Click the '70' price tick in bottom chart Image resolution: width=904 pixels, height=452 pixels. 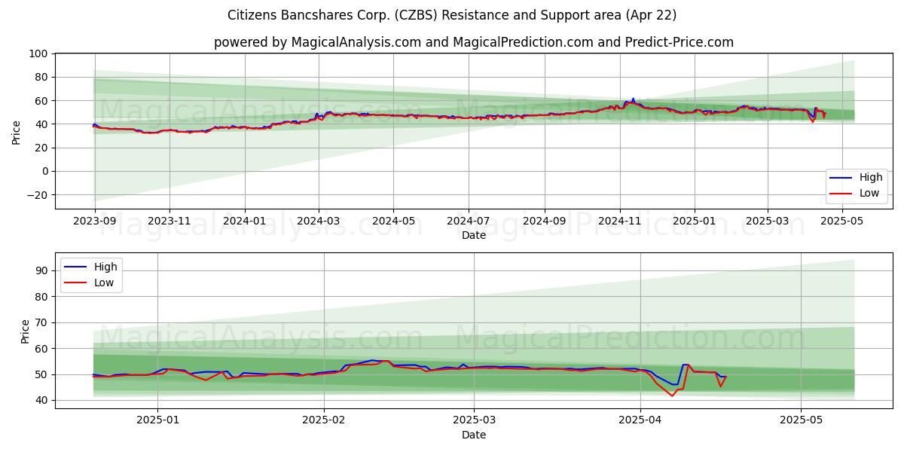pyautogui.click(x=43, y=322)
